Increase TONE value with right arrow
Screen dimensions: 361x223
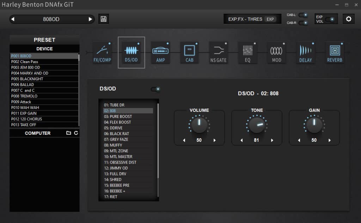[272, 140]
